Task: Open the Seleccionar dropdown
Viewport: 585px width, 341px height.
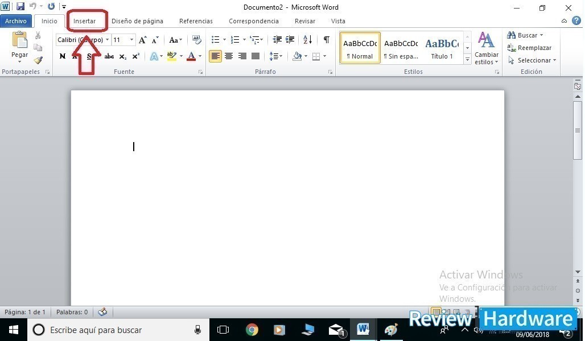Action: tap(533, 60)
